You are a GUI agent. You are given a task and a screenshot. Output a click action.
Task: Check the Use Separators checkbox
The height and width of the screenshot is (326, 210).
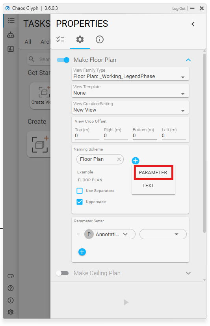pyautogui.click(x=80, y=191)
